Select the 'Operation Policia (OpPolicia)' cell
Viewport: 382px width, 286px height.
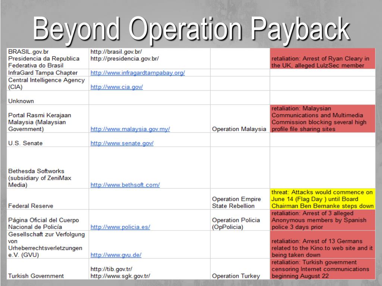coord(240,220)
